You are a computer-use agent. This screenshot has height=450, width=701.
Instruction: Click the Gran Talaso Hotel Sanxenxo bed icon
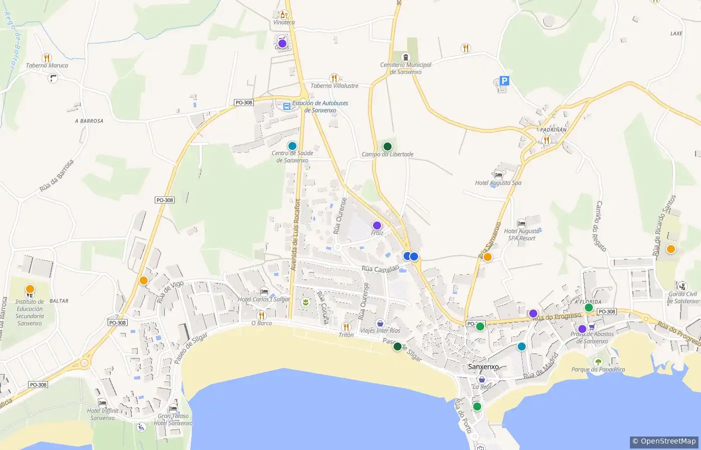point(173,408)
